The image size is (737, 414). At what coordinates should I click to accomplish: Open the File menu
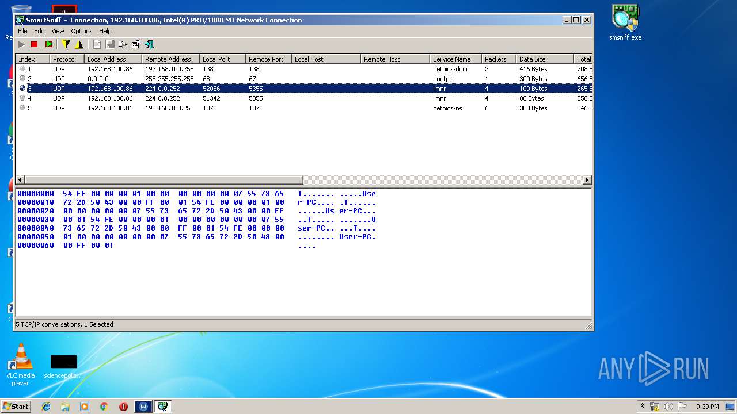[22, 31]
